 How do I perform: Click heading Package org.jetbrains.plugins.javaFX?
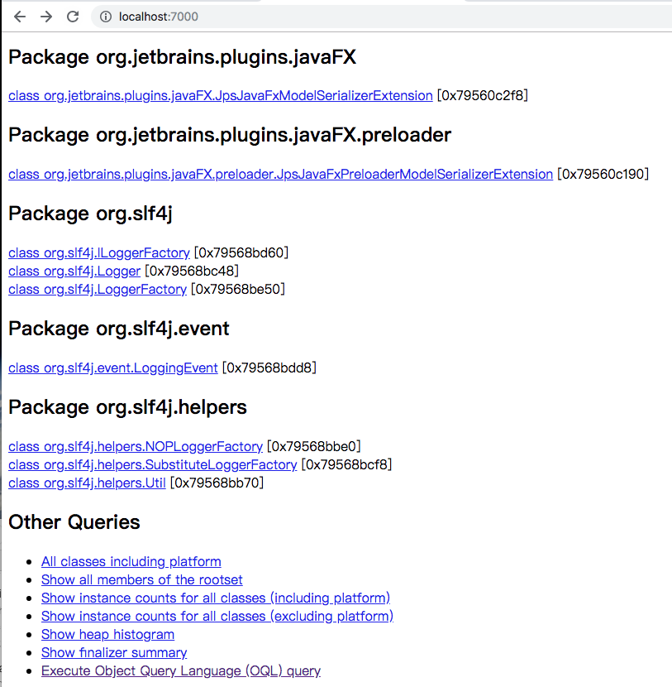tap(182, 57)
